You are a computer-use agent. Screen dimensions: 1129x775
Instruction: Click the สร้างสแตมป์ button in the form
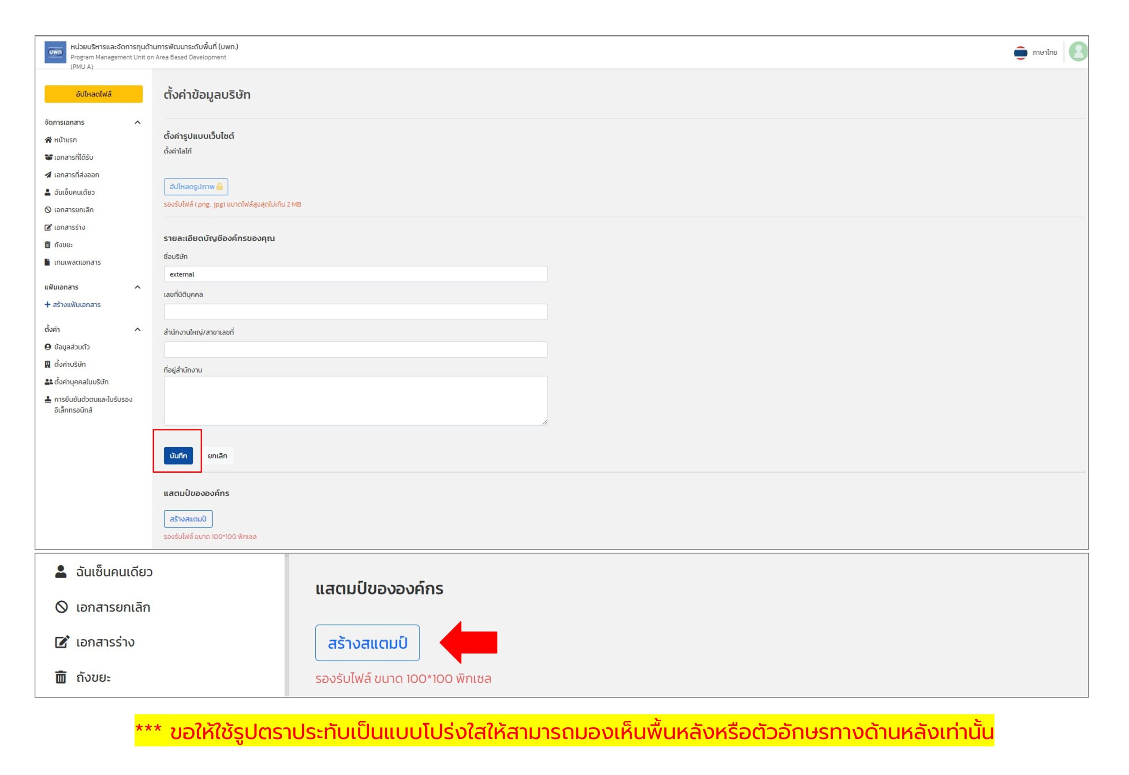pos(188,519)
